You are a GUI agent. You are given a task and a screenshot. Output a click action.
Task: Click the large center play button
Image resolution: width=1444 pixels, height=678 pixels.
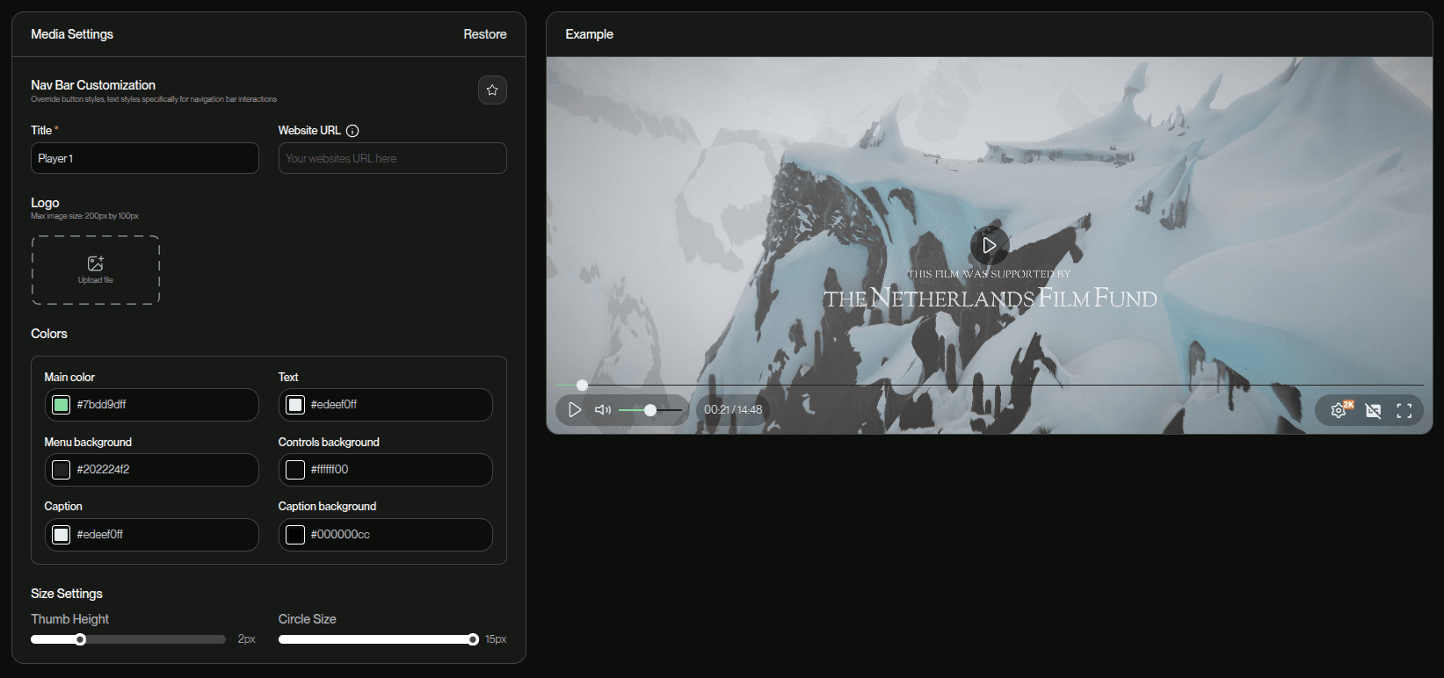coord(989,246)
